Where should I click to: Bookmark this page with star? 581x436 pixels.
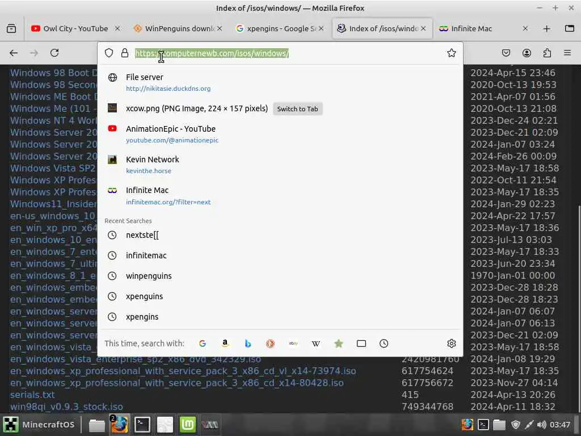(451, 53)
